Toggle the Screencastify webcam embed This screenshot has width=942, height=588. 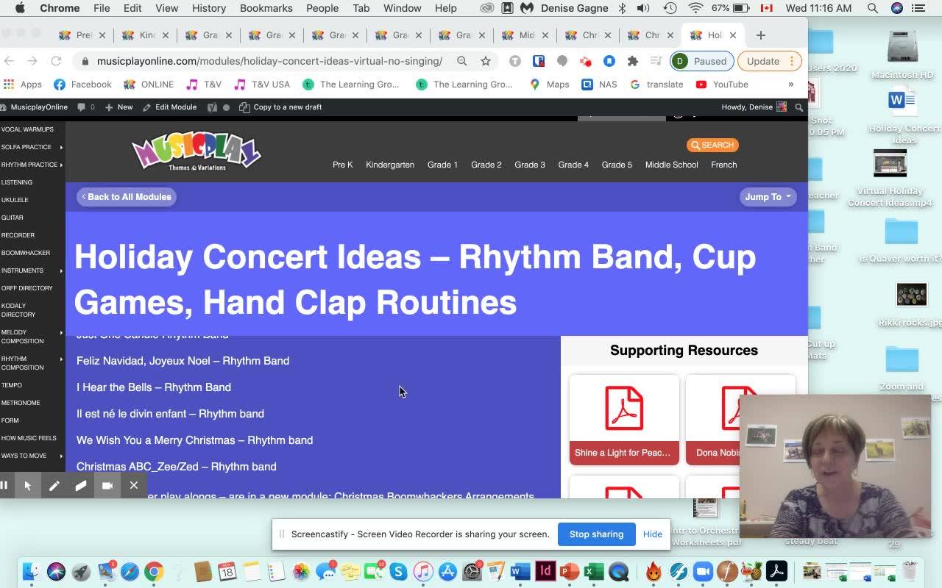107,485
